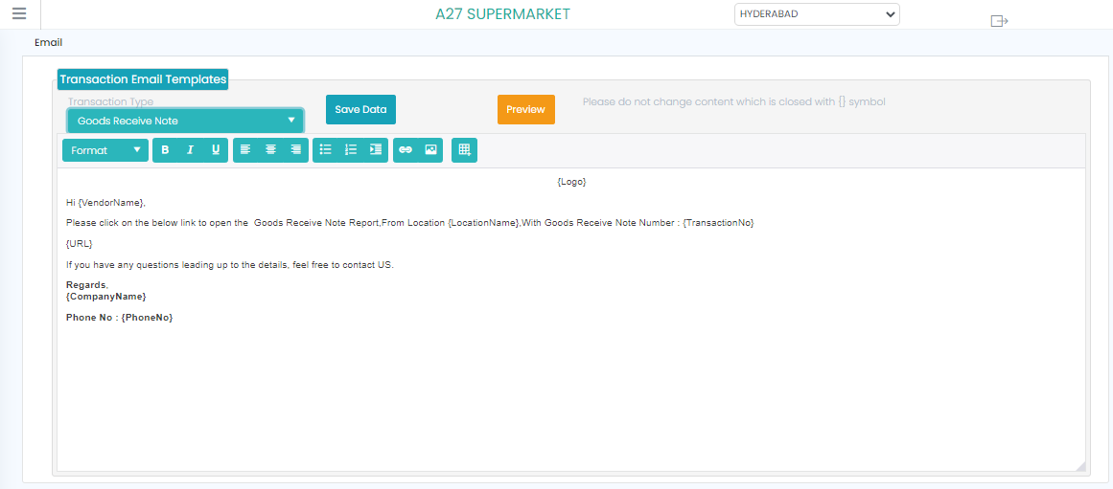Screen dimensions: 1113x489
Task: Click the {URL} placeholder line
Action: [80, 244]
